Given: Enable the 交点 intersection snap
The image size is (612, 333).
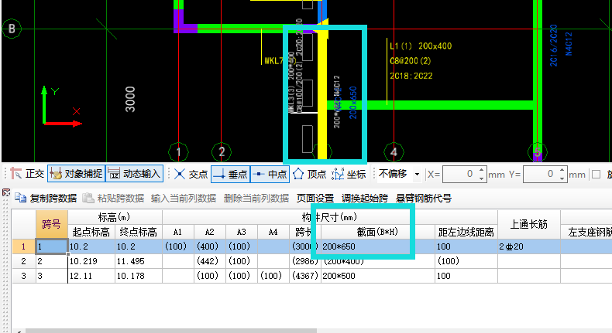Looking at the screenshot, I should (191, 174).
